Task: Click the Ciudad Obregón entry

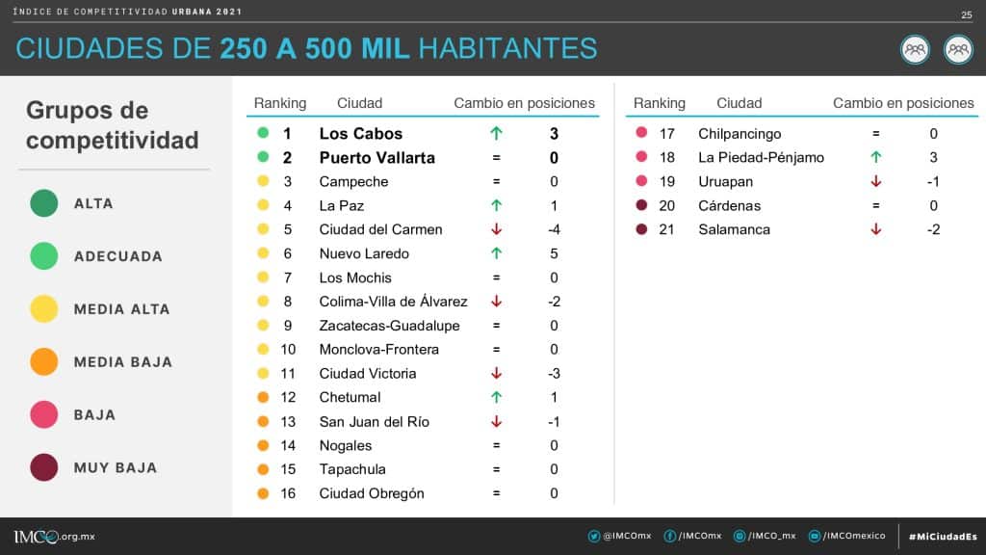Action: click(372, 493)
